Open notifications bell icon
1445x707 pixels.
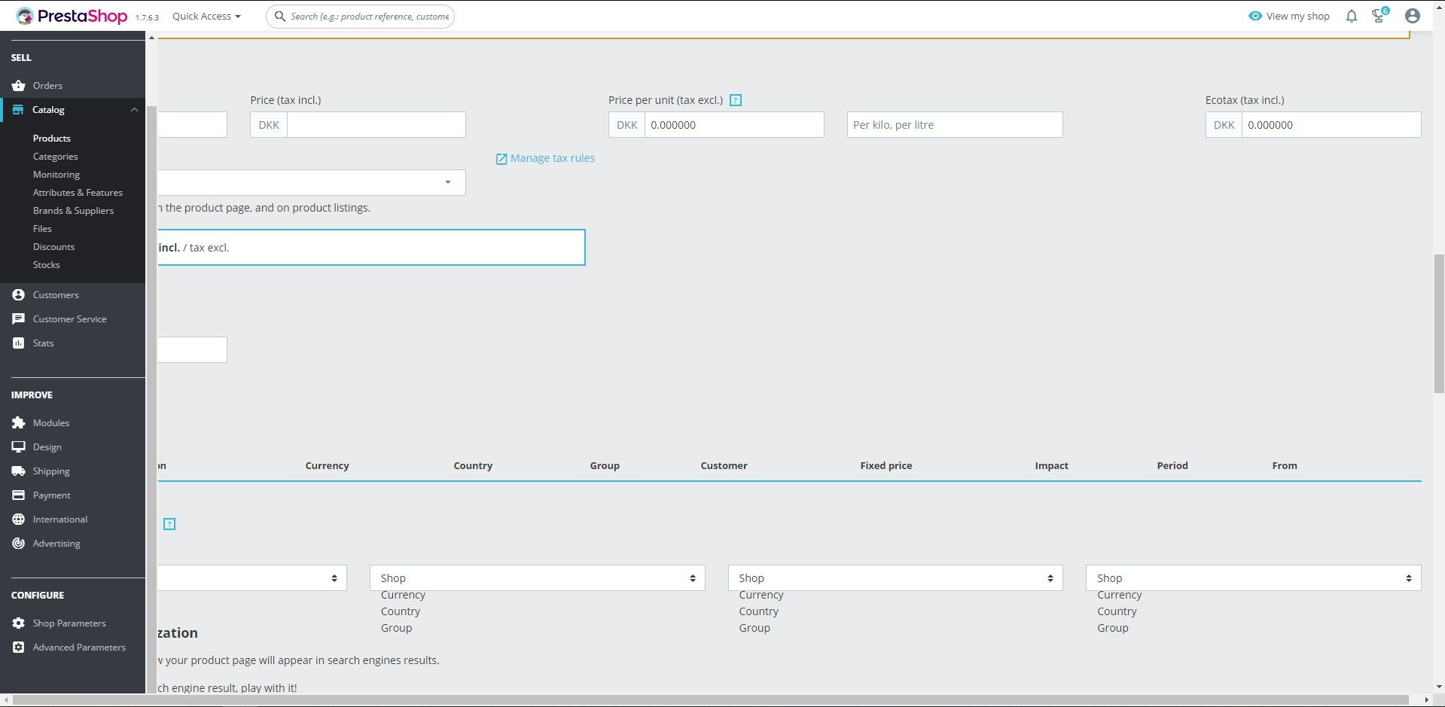[x=1352, y=16]
